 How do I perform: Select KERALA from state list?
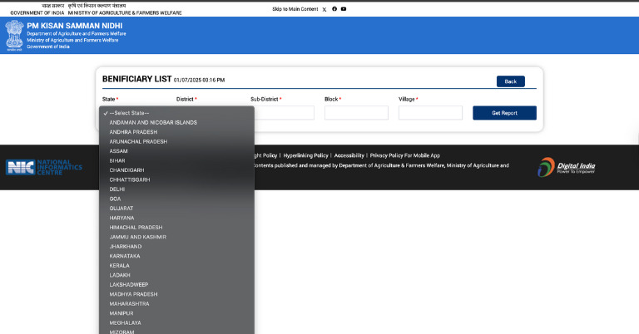coord(176,266)
